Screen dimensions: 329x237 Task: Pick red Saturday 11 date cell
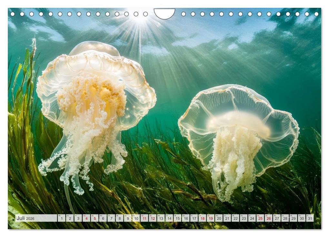pos(144,218)
